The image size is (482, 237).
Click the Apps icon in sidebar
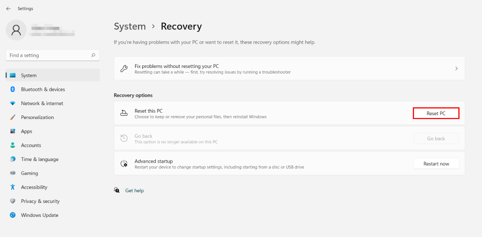(x=13, y=131)
